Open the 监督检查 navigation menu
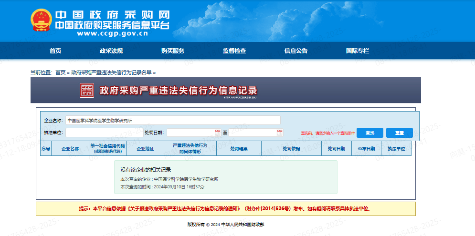This screenshot has width=475, height=236. tap(234, 51)
